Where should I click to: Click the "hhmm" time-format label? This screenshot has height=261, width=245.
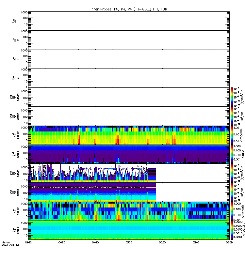point(6,242)
